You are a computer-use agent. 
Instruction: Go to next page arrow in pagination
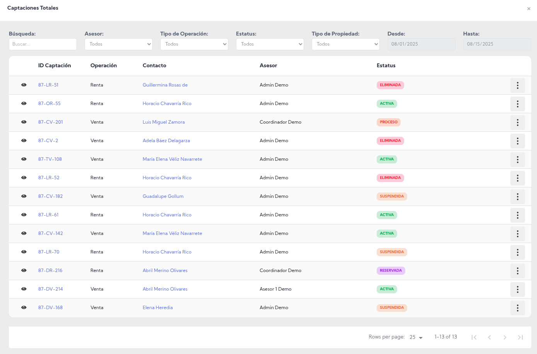point(505,337)
